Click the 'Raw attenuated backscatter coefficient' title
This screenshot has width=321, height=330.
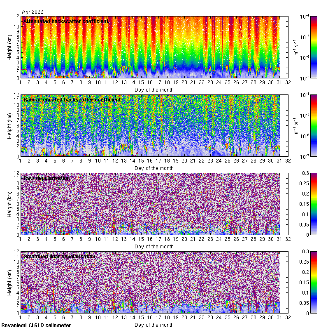point(72,99)
